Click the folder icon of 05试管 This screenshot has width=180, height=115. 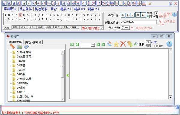tap(14, 70)
